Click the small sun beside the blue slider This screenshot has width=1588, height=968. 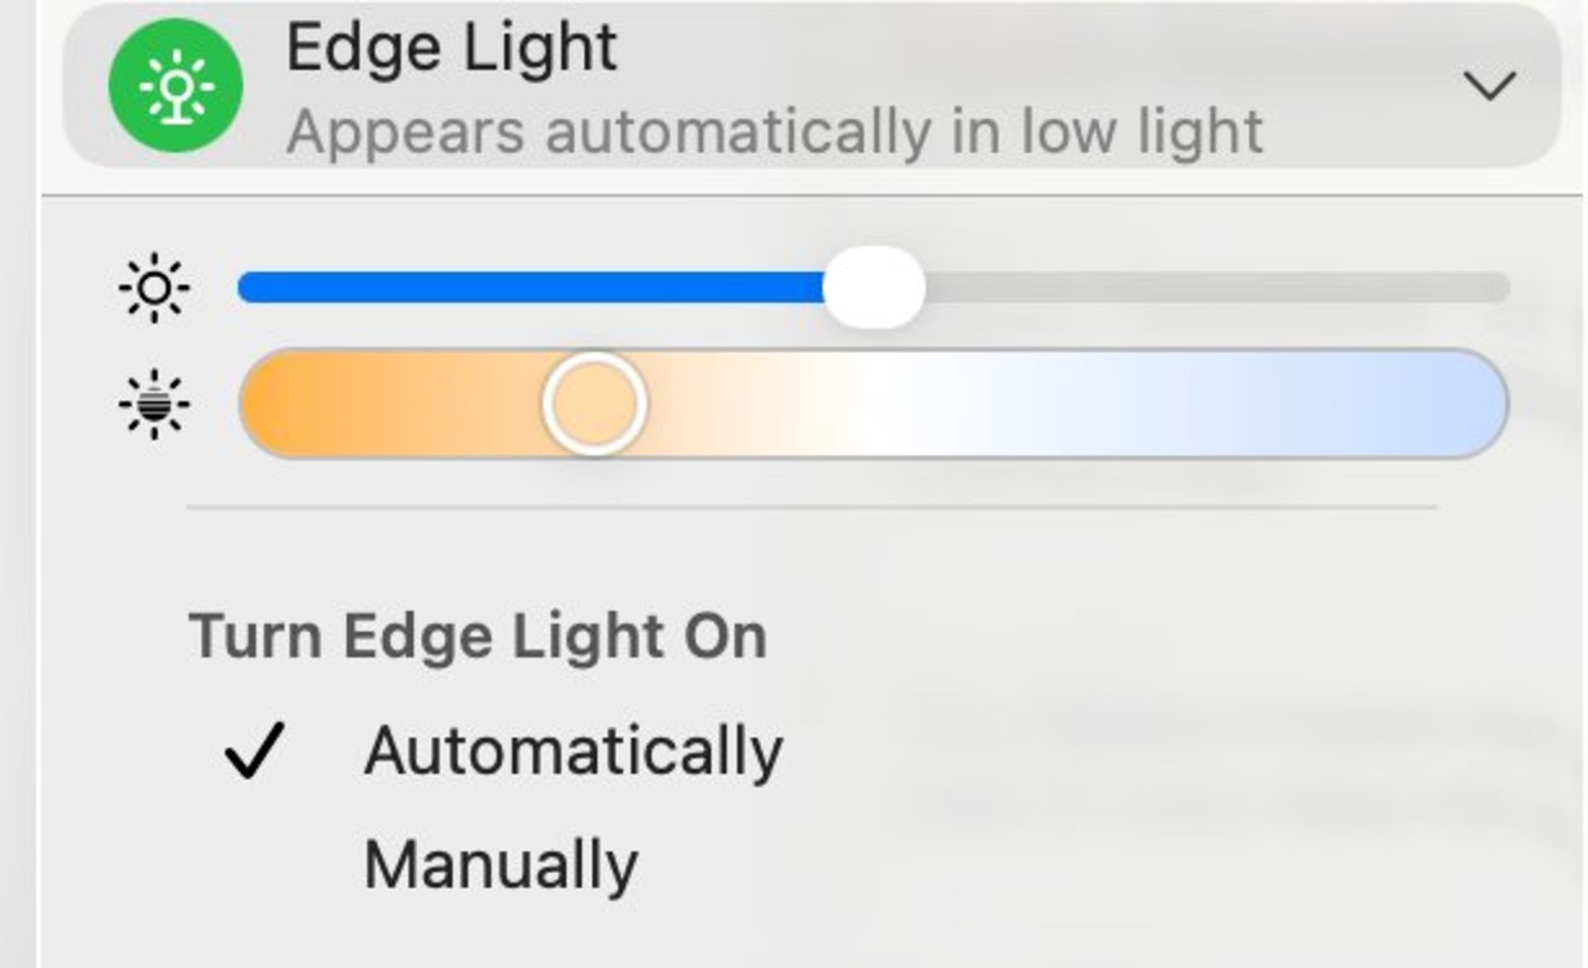pyautogui.click(x=153, y=288)
